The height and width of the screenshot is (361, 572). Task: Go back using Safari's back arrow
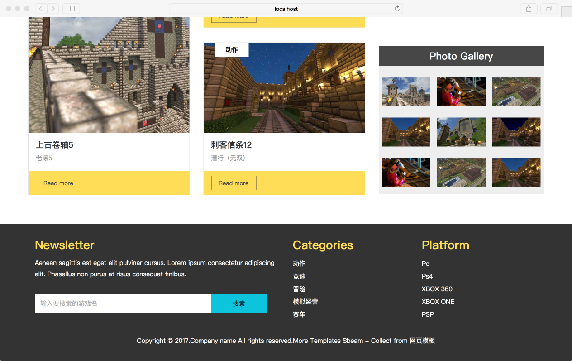tap(41, 9)
